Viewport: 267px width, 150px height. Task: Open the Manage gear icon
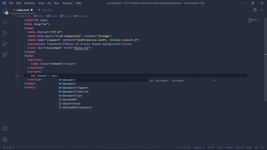[x=5, y=140]
